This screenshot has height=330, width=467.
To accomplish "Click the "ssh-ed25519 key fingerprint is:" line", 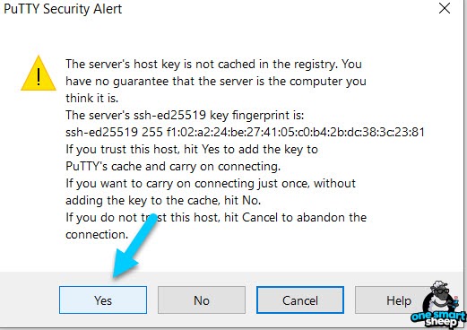I will click(x=185, y=115).
